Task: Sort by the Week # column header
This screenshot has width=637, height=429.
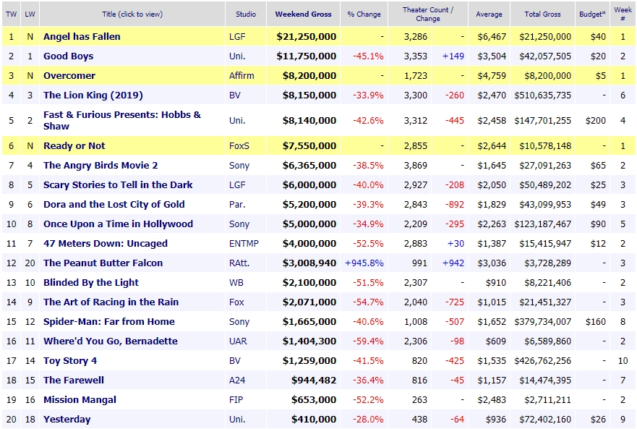Action: [x=623, y=14]
